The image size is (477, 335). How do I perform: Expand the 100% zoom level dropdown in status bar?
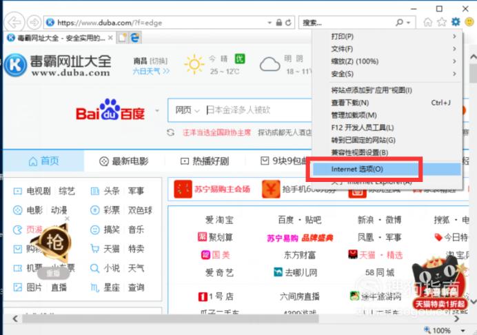pyautogui.click(x=463, y=330)
